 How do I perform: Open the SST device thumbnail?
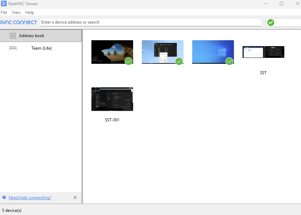(263, 52)
